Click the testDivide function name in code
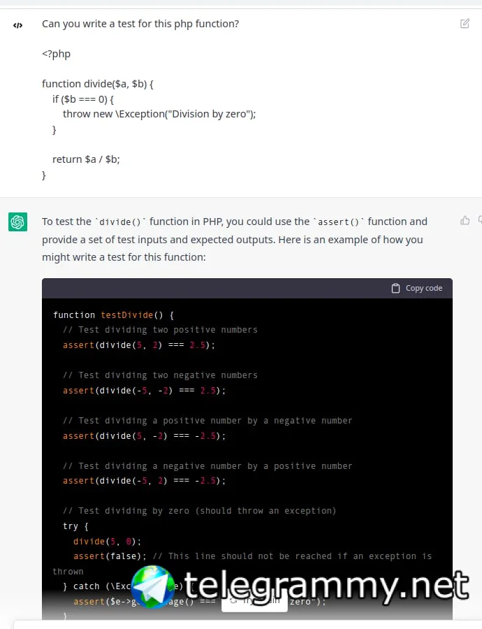The height and width of the screenshot is (629, 482). [x=126, y=315]
